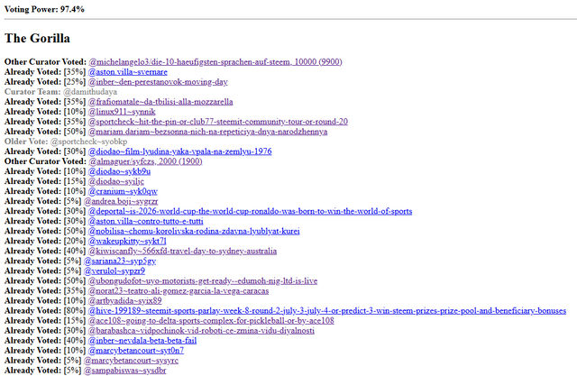Click the marcybetancourt~syt0n7 link
577x376 pixels.
pos(136,350)
